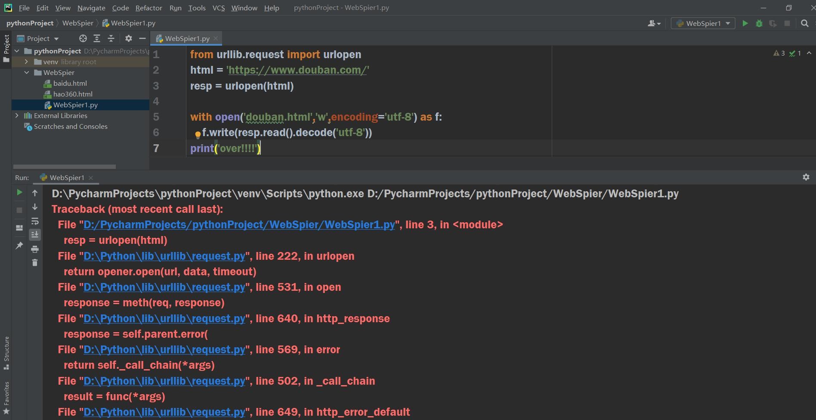Print the console output icon
Image resolution: width=816 pixels, height=420 pixels.
(35, 249)
